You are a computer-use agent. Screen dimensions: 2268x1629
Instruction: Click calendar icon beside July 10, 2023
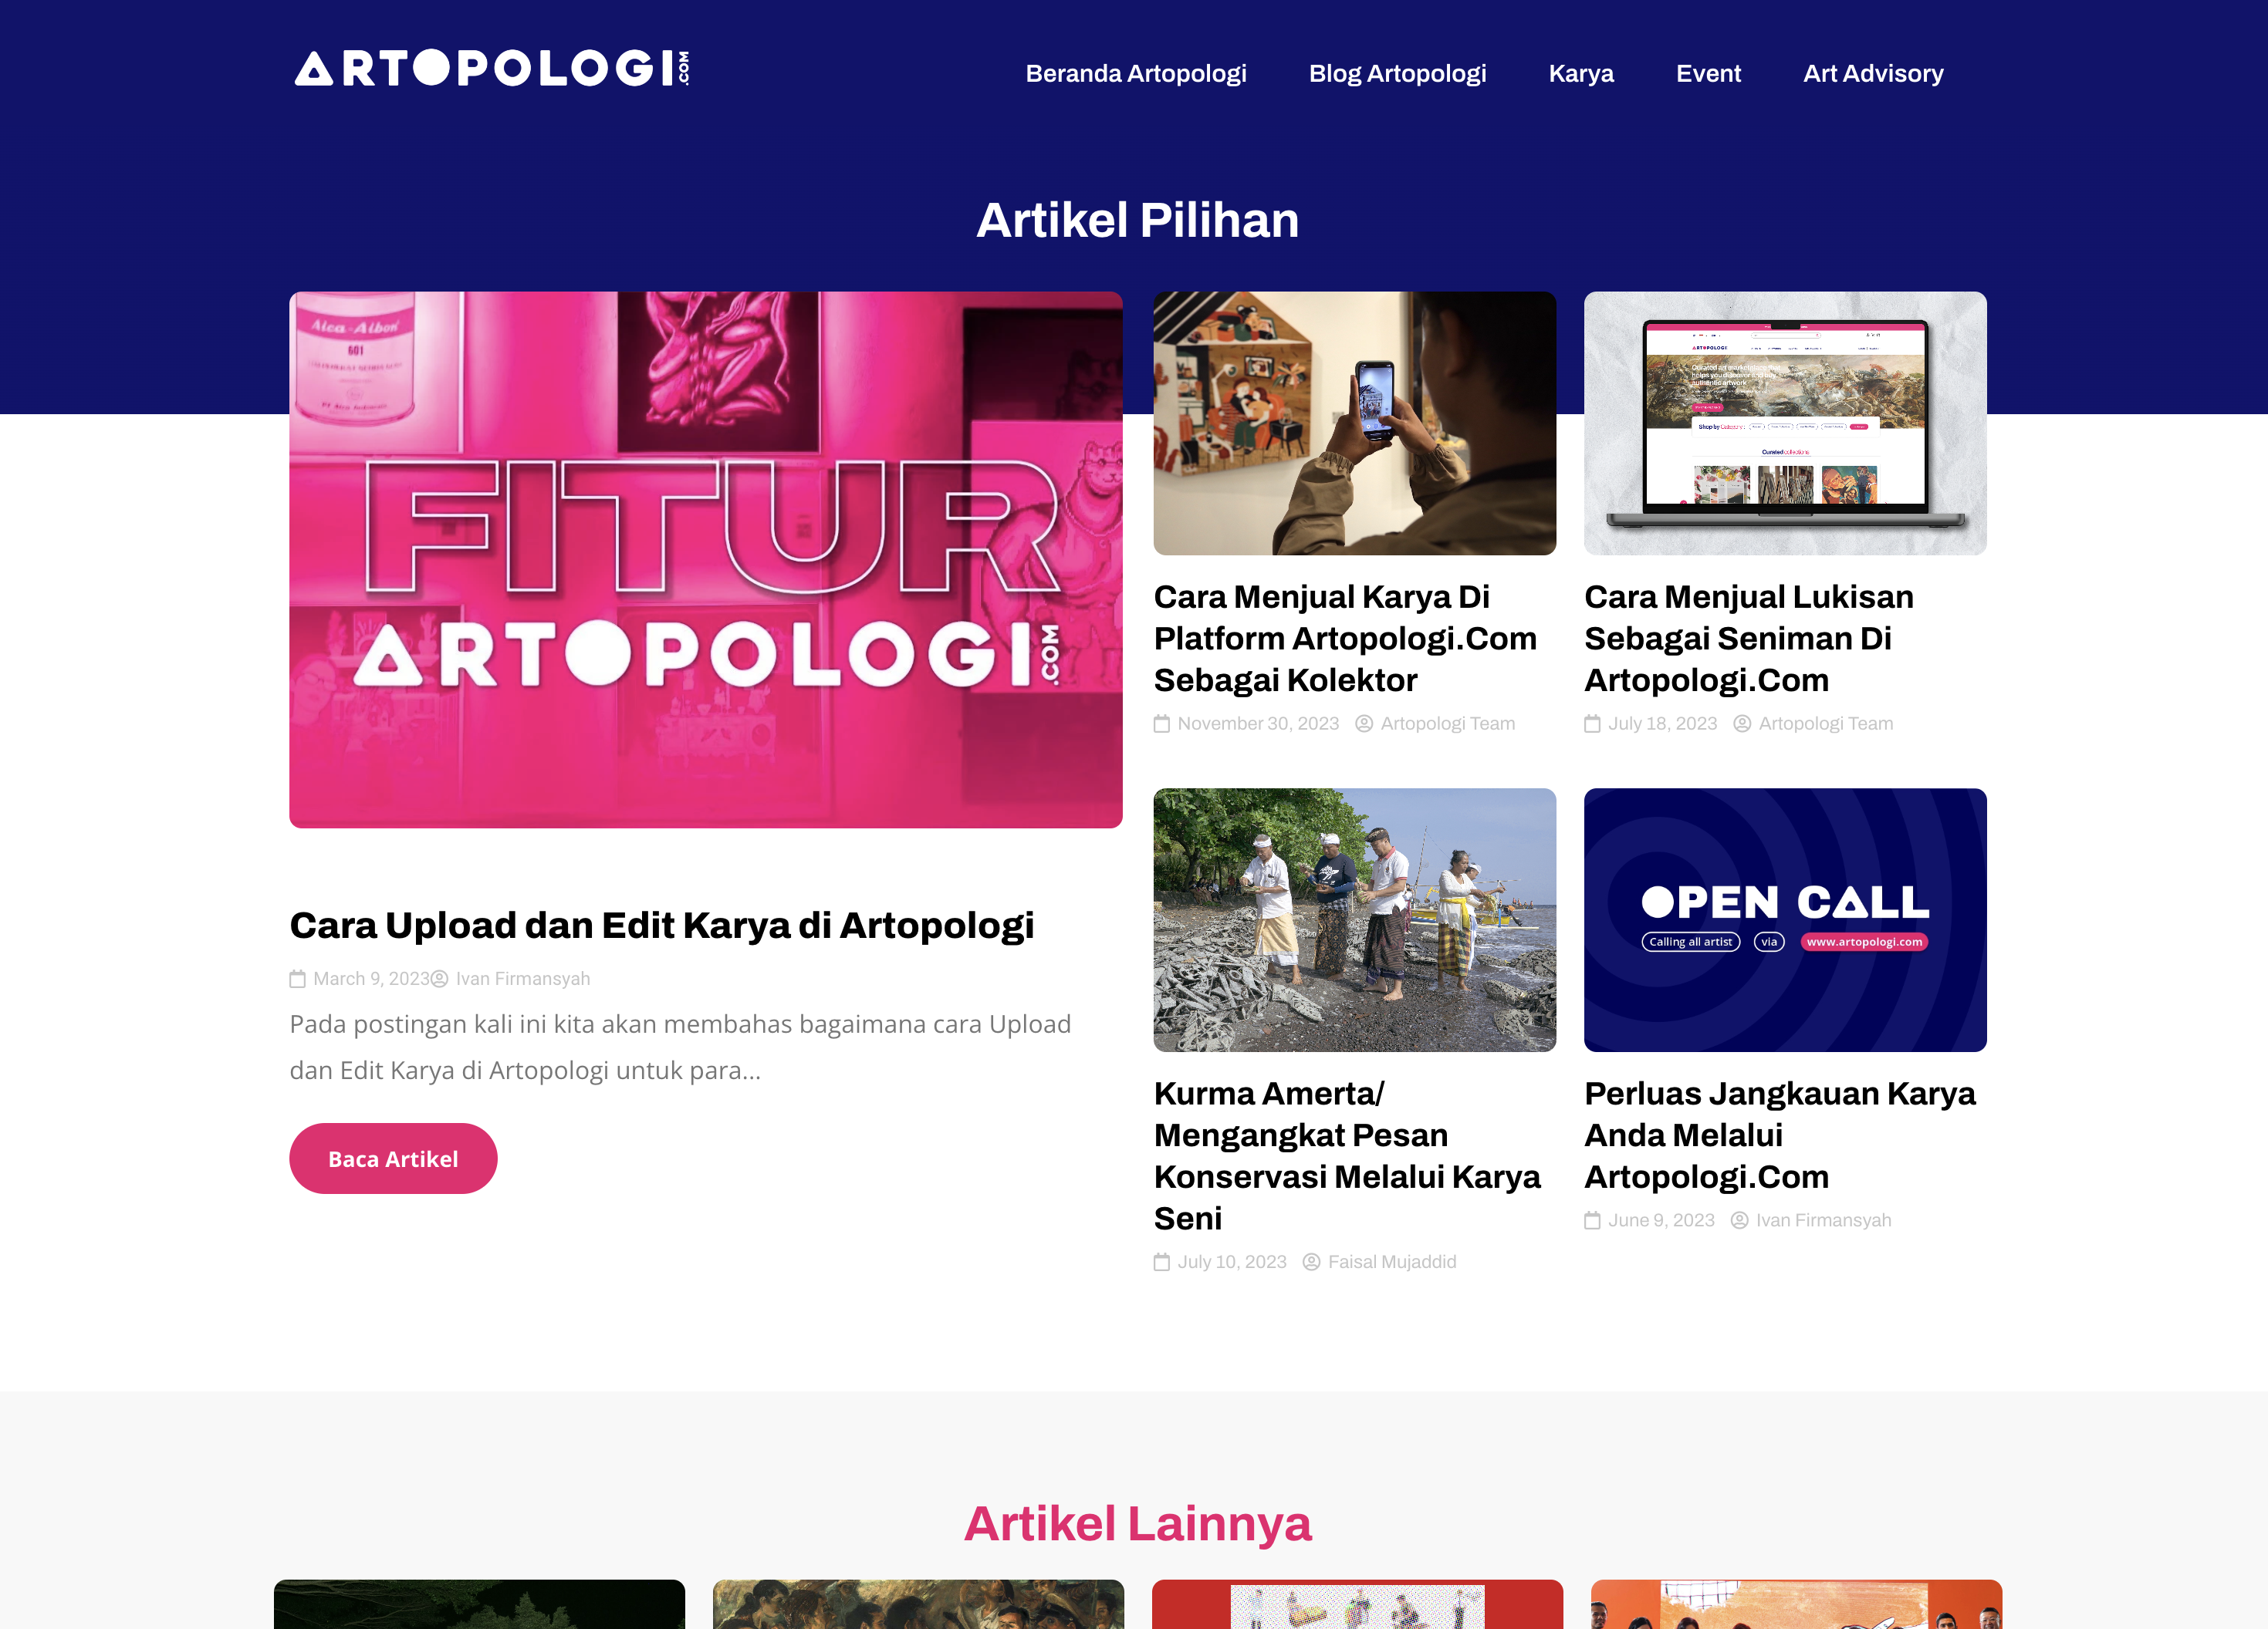click(1162, 1262)
